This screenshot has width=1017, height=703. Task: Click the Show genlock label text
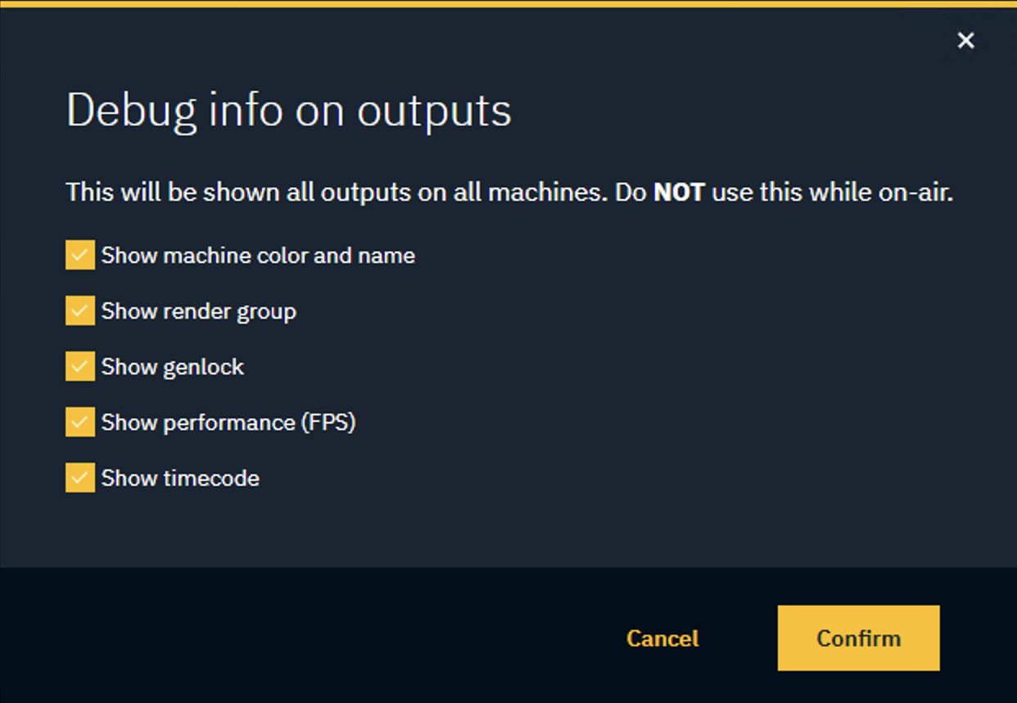[172, 366]
